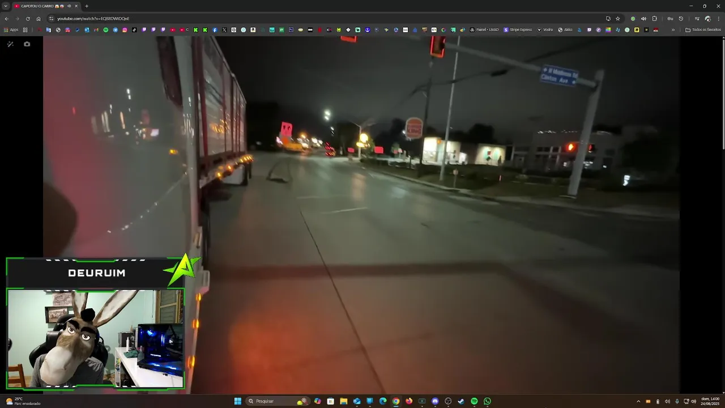
Task: Open Firefox from taskbar
Action: 409,401
